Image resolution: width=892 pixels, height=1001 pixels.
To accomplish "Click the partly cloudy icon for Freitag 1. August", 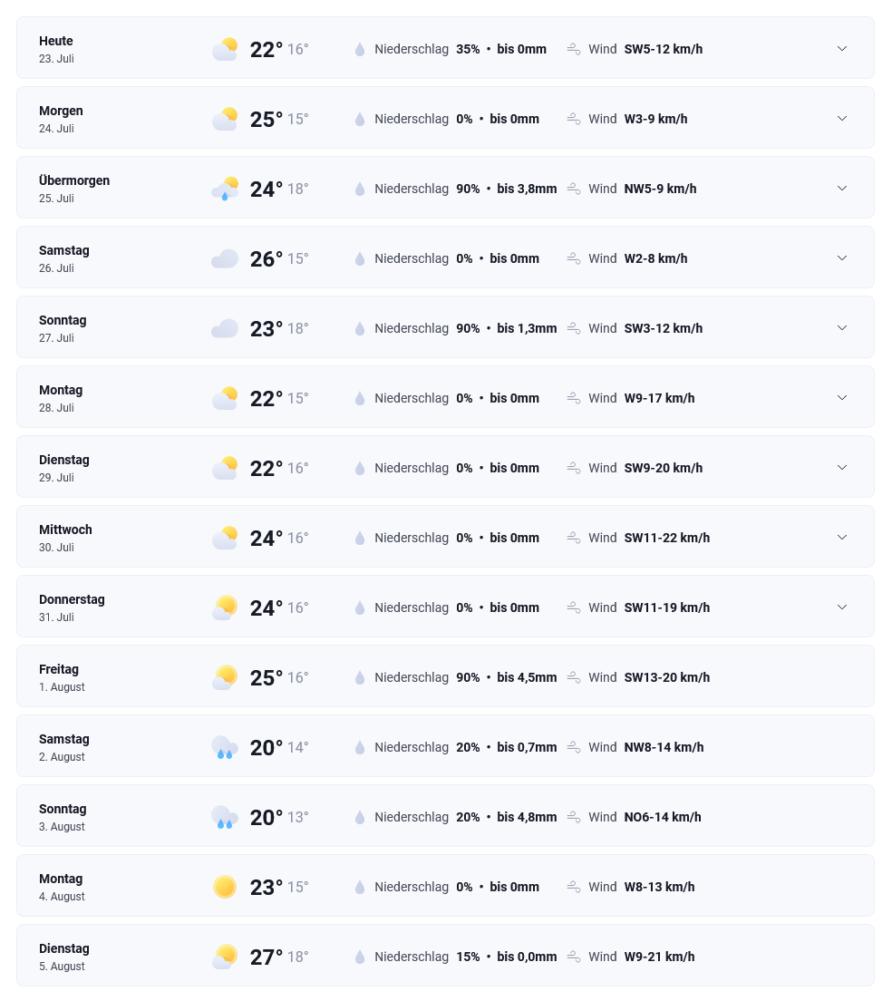I will (225, 677).
